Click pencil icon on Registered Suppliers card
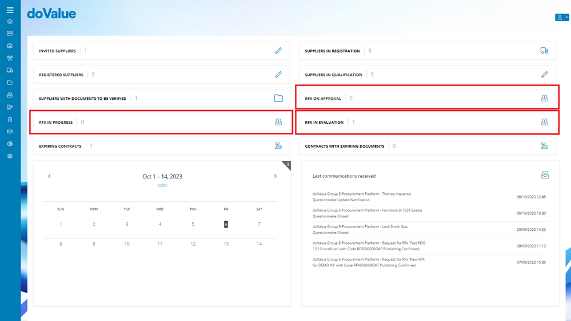Image resolution: width=571 pixels, height=321 pixels. click(278, 75)
